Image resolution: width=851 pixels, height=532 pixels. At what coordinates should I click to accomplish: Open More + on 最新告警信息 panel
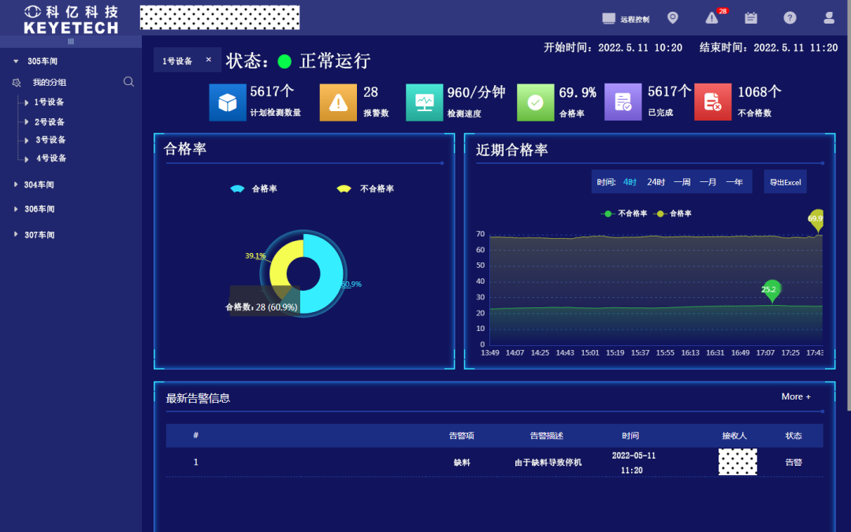(x=796, y=396)
